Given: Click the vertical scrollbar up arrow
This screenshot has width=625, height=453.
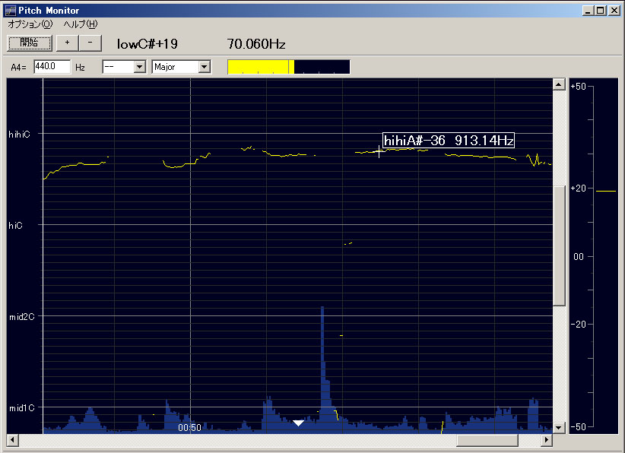Looking at the screenshot, I should pos(559,84).
